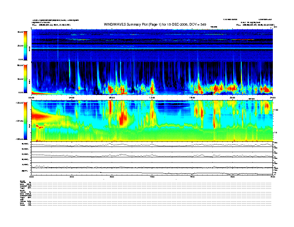
Task: Select the 30.00 label on RAD1 scale
Action: click(20, 79)
